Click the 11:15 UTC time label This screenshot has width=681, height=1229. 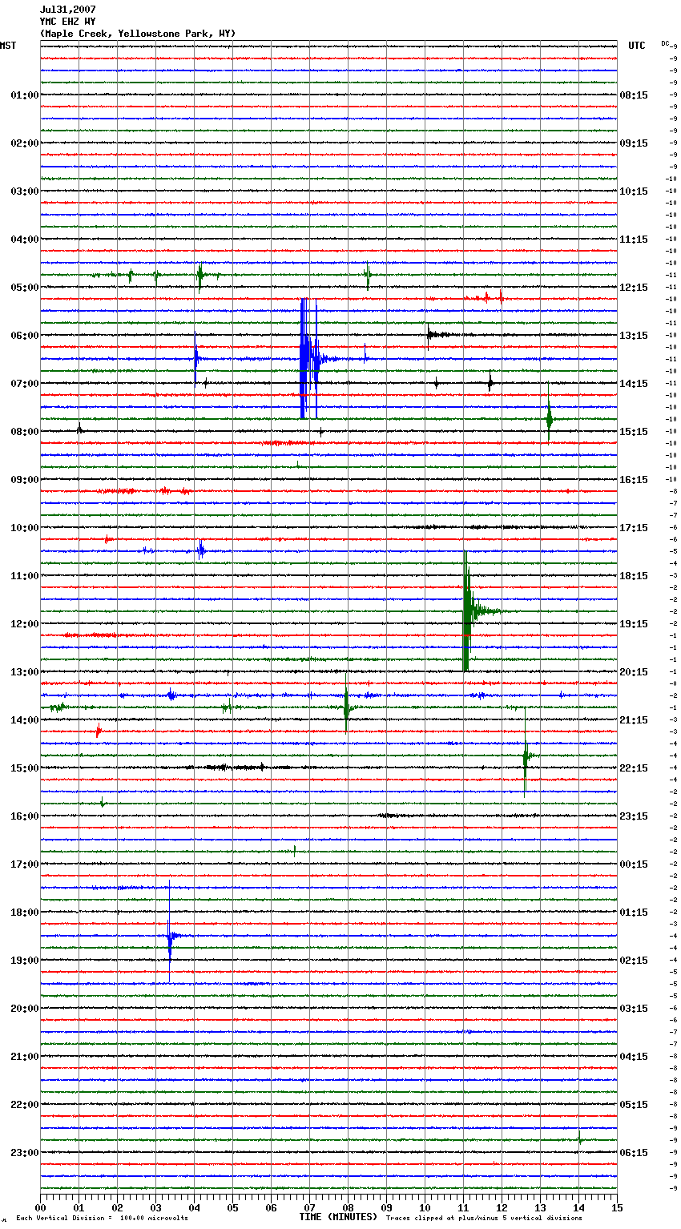(634, 240)
